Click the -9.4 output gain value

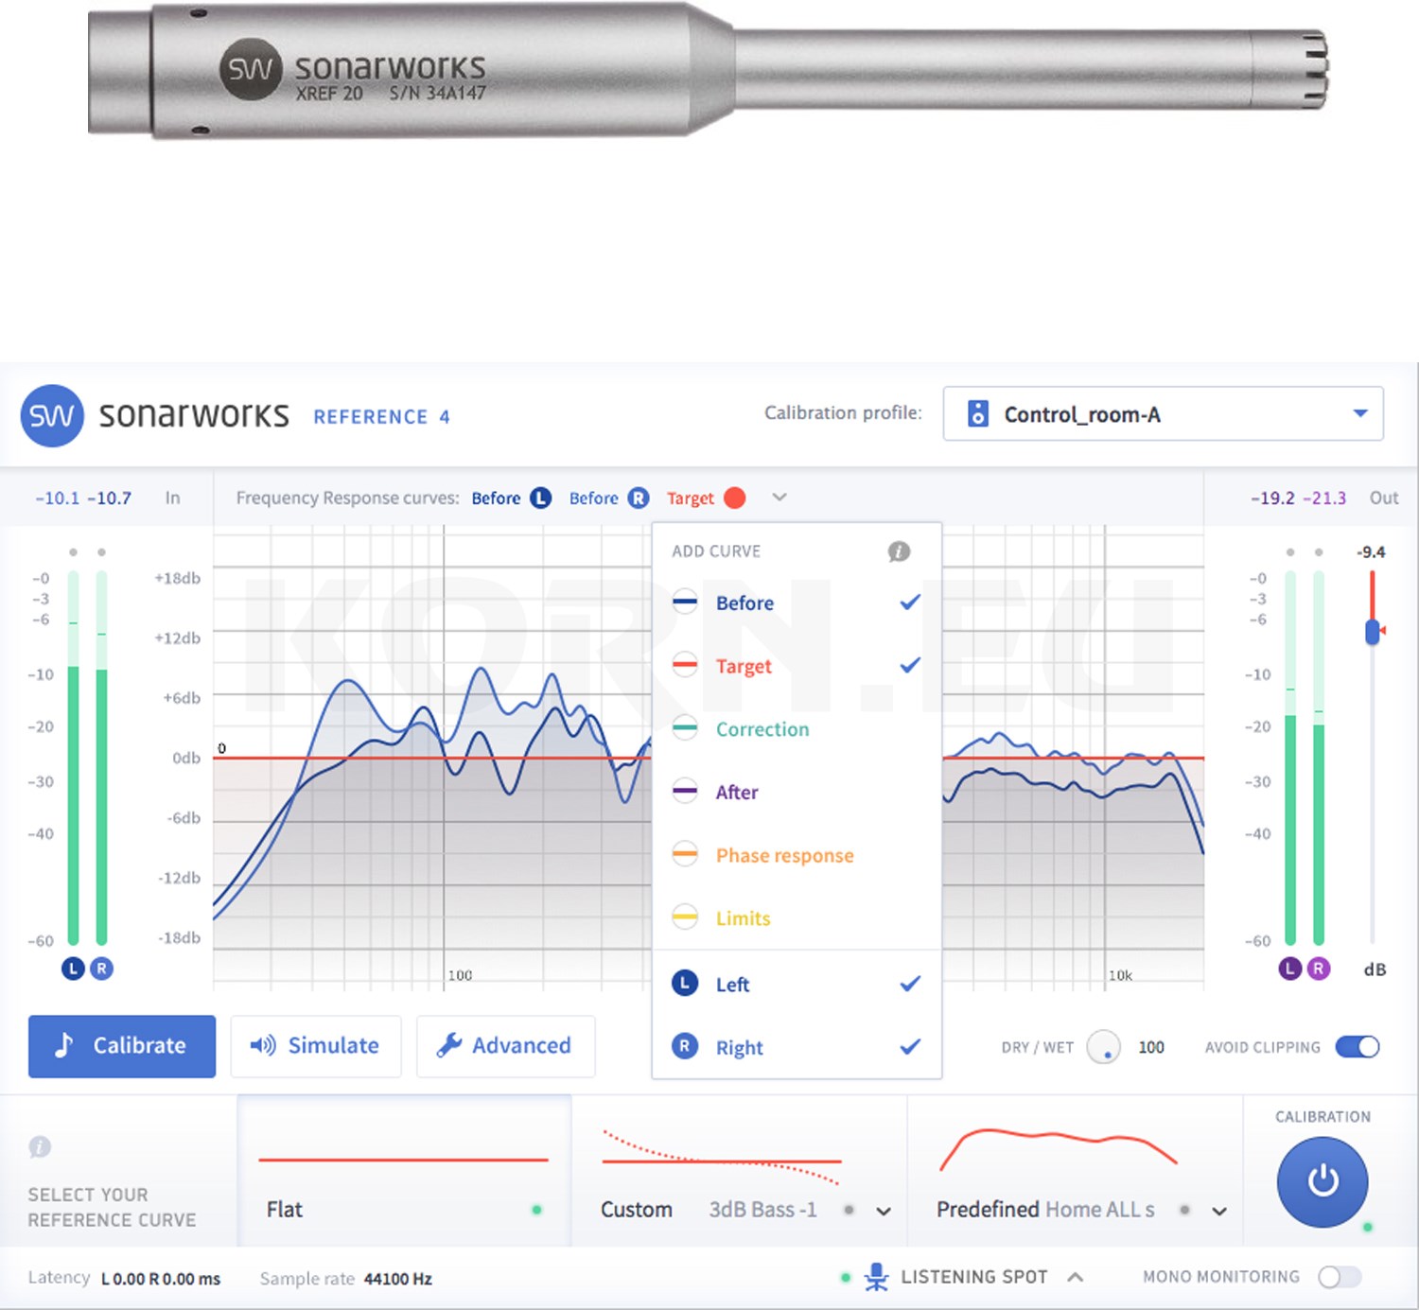pos(1372,551)
